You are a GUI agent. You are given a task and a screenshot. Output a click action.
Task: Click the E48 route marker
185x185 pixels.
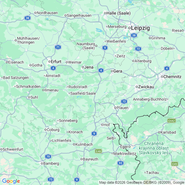pyautogui.click(x=99, y=151)
